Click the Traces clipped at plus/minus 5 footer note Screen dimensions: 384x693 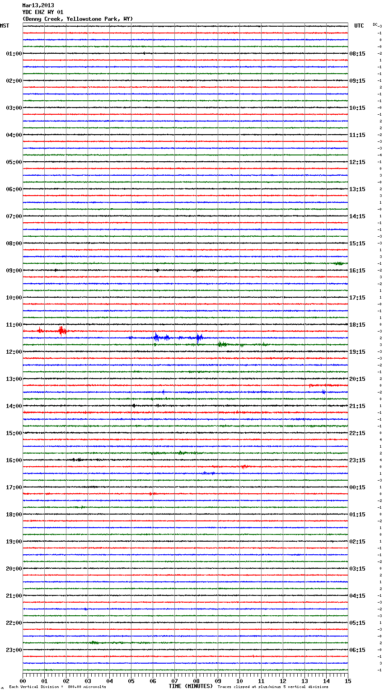pyautogui.click(x=273, y=687)
